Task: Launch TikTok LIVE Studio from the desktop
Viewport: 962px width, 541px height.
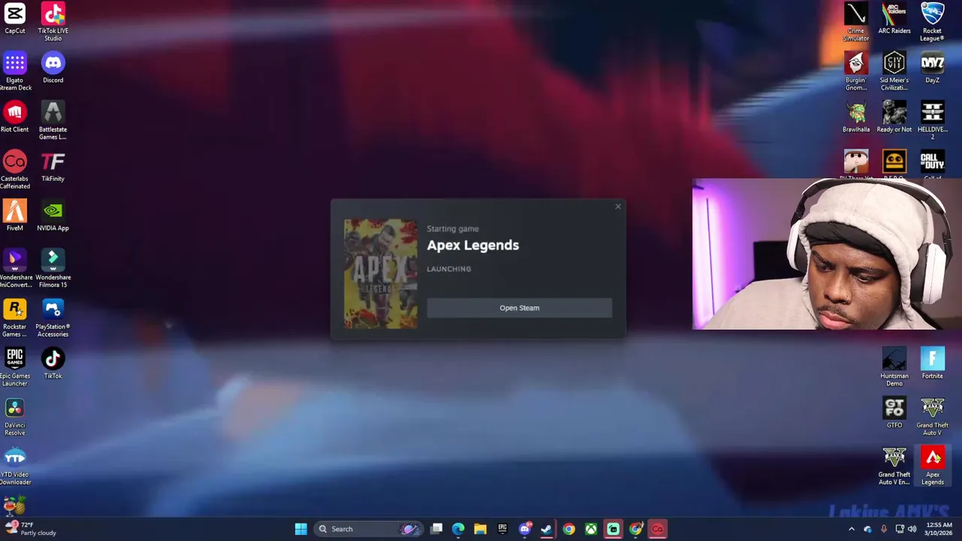Action: coord(53,22)
